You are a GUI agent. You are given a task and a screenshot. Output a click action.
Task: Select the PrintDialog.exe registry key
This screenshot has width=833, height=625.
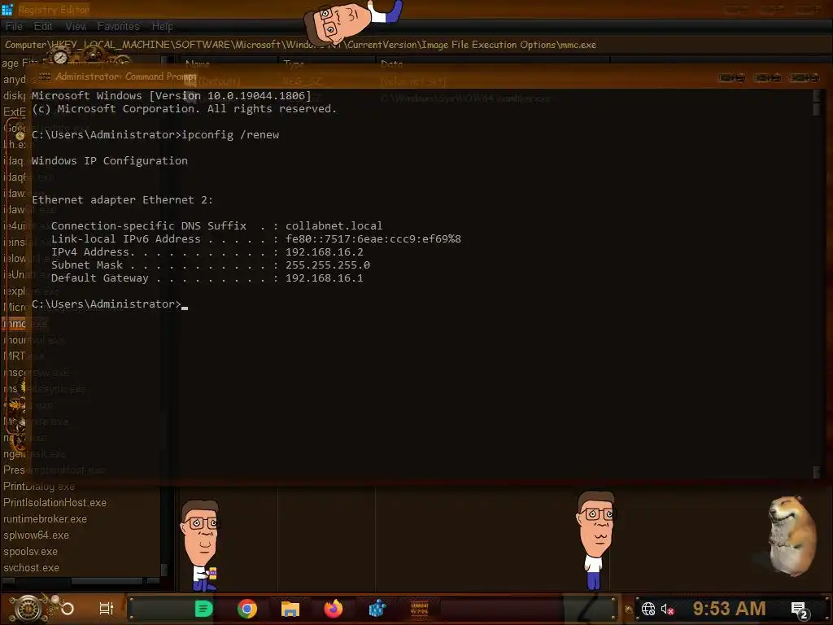click(x=39, y=487)
